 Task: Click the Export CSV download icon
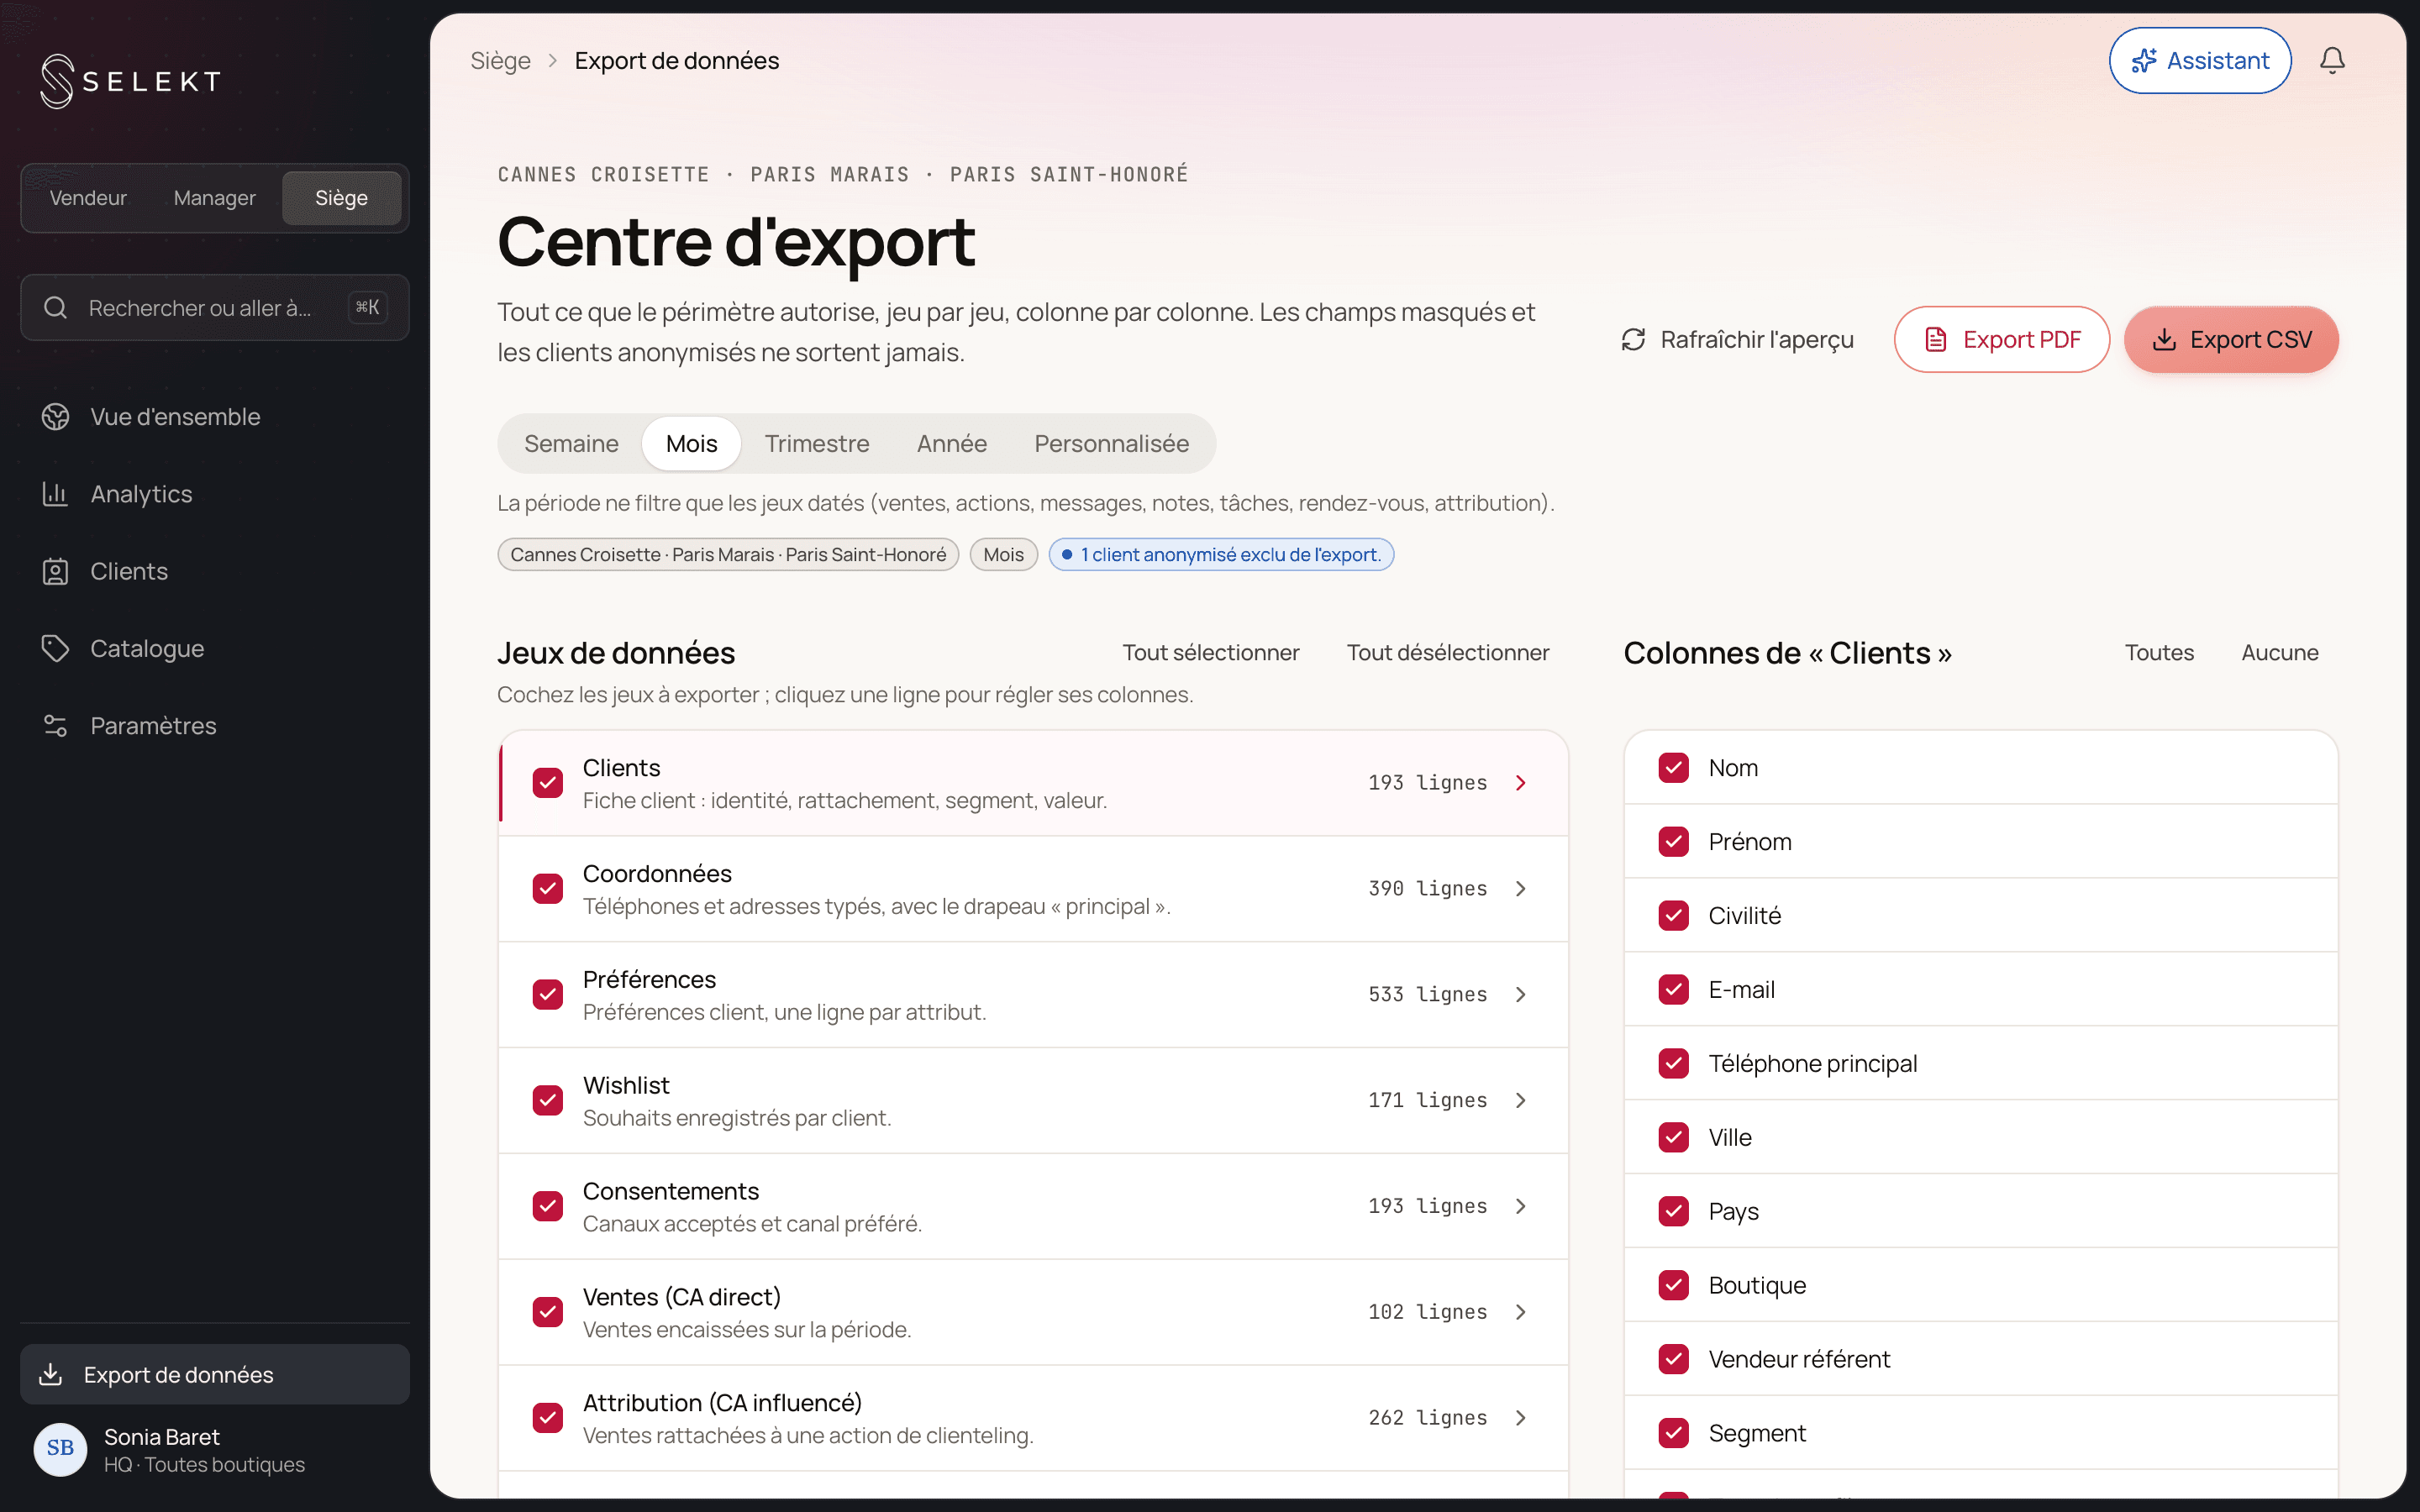click(x=2164, y=340)
